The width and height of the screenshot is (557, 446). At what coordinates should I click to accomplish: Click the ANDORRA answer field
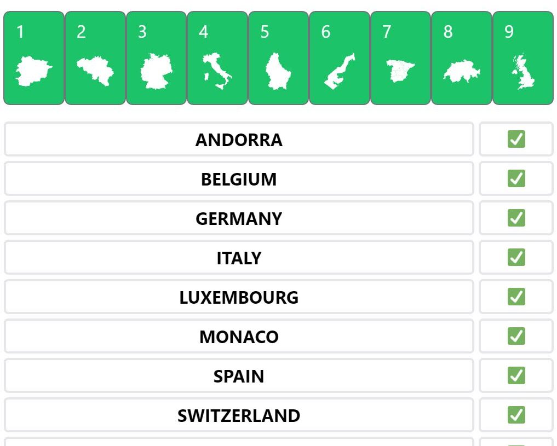pos(239,139)
